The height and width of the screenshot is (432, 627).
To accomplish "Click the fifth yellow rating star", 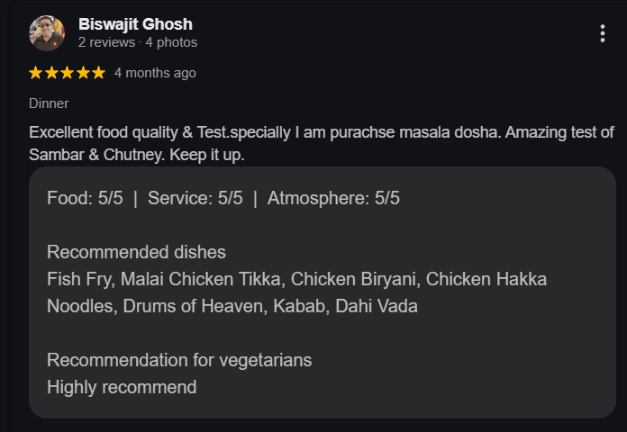I will [x=97, y=73].
